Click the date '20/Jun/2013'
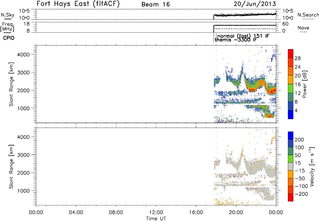Screen dimensions: 319x221 tap(255, 4)
